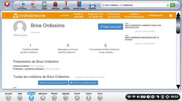The height and width of the screenshot is (102, 182).
Task: Click MES 5 DERNIERS MESSAGES SUR LE FORUM heading
Action: [142, 39]
